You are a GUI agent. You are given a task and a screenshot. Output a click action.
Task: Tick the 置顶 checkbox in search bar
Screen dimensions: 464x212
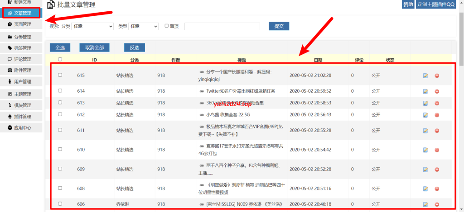(167, 26)
